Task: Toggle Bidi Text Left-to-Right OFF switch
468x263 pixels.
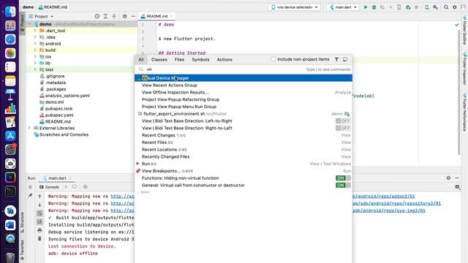Action: [x=343, y=121]
